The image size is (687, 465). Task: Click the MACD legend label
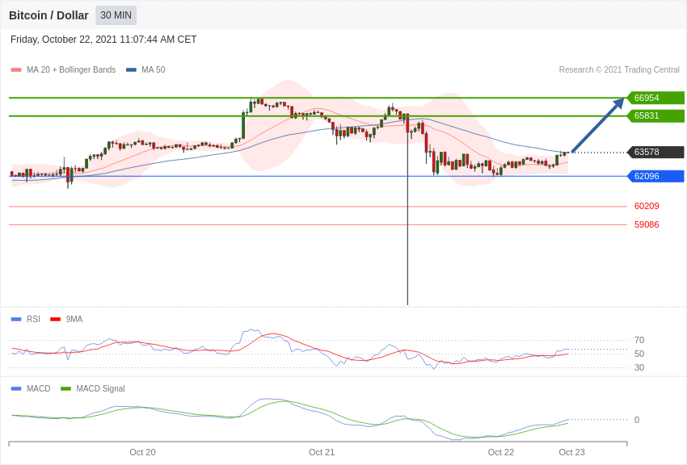[x=39, y=388]
